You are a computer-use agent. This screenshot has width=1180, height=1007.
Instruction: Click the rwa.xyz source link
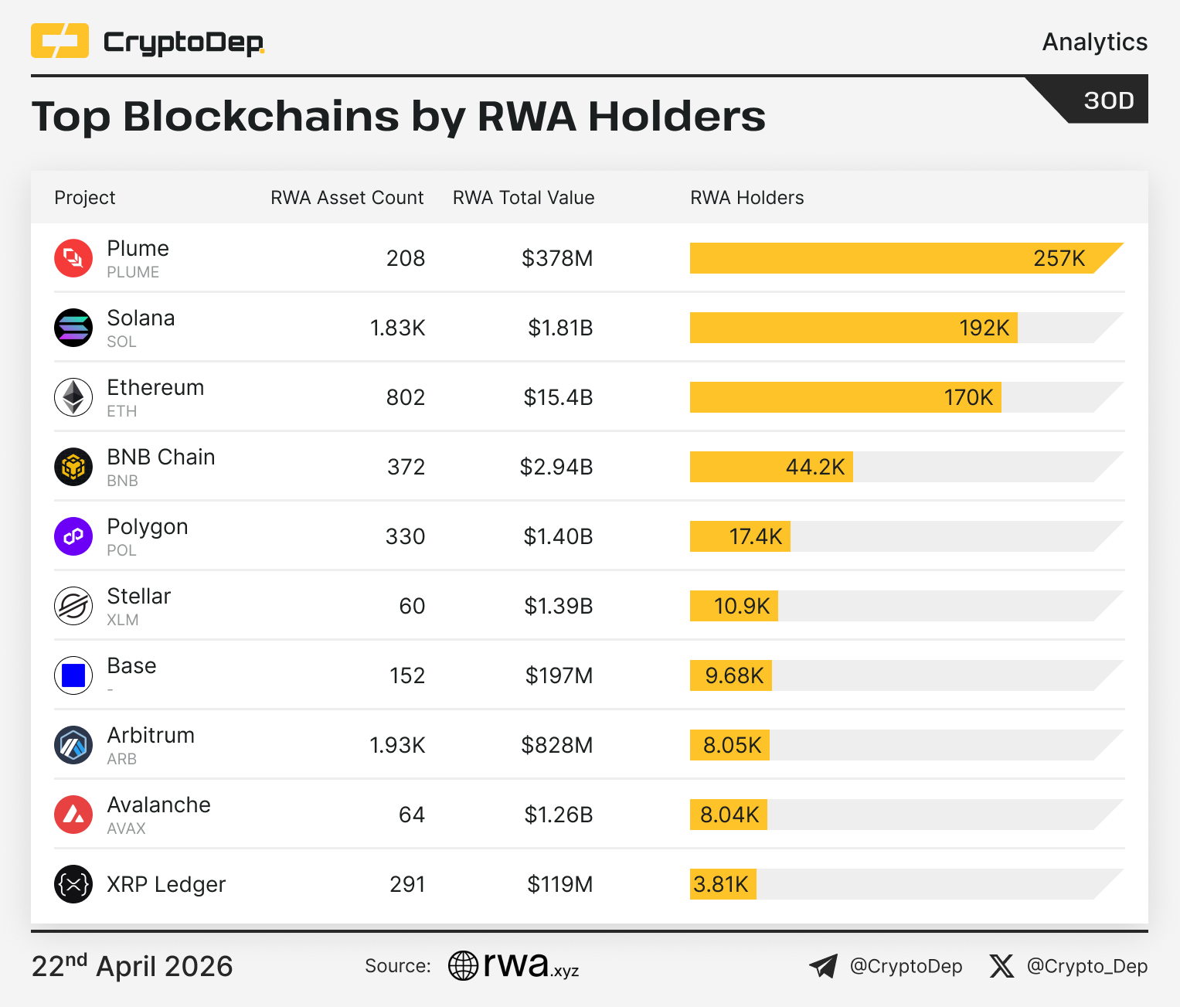514,965
